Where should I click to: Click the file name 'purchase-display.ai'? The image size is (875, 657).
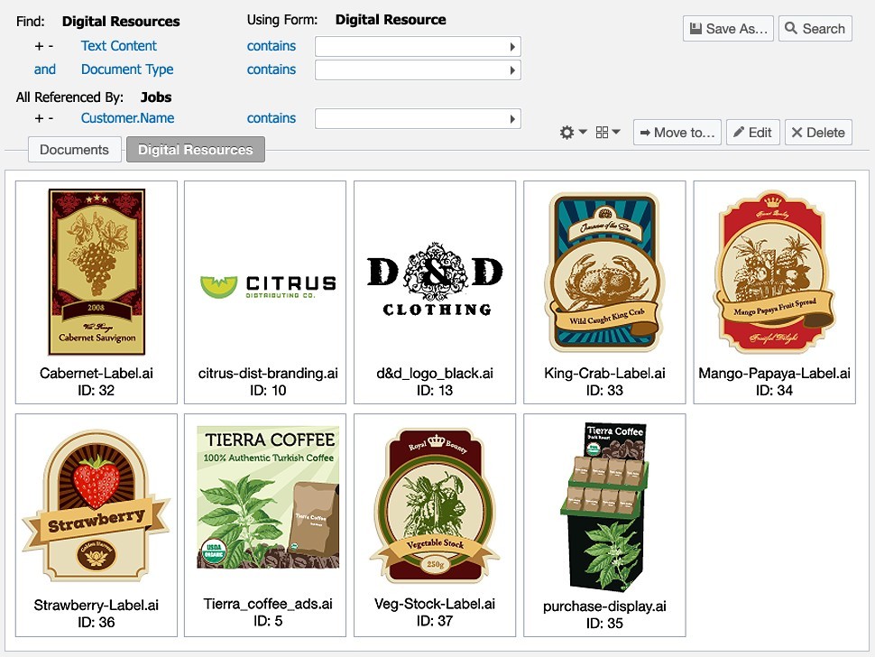click(x=604, y=606)
